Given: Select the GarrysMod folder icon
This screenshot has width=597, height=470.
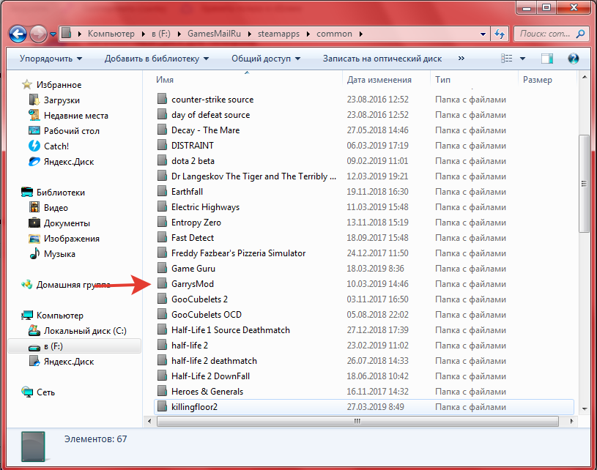Looking at the screenshot, I should (162, 283).
